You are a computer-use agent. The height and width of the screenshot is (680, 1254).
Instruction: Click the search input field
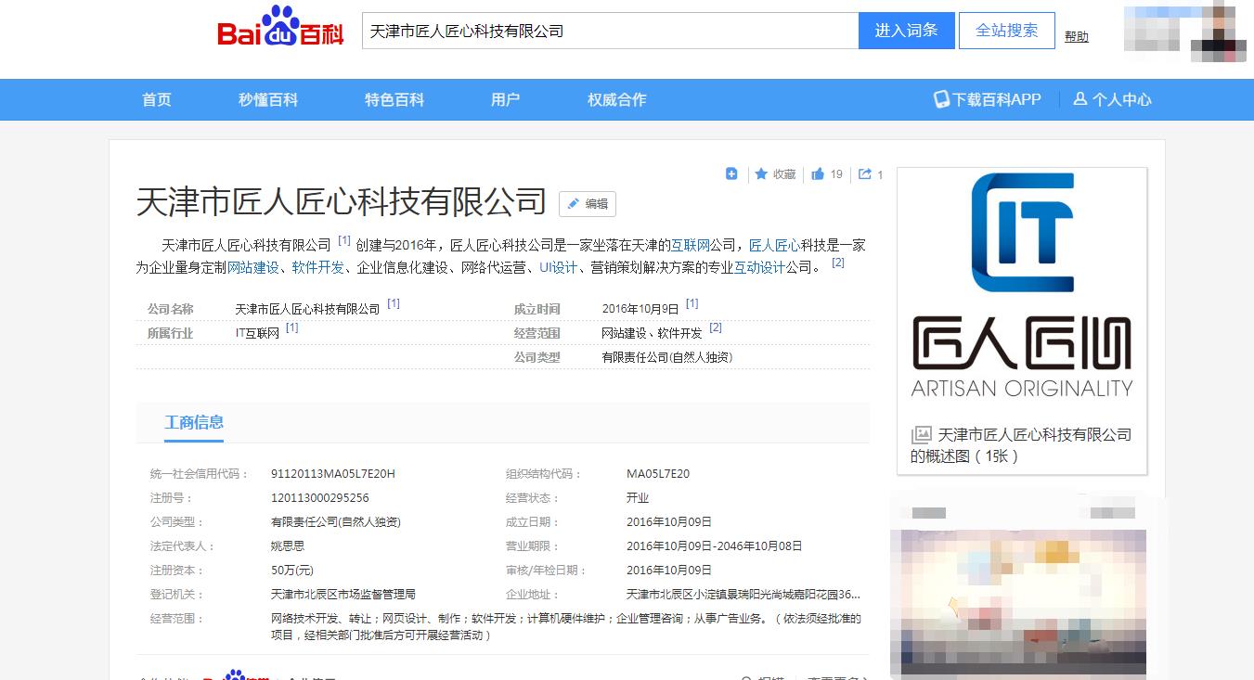click(610, 31)
